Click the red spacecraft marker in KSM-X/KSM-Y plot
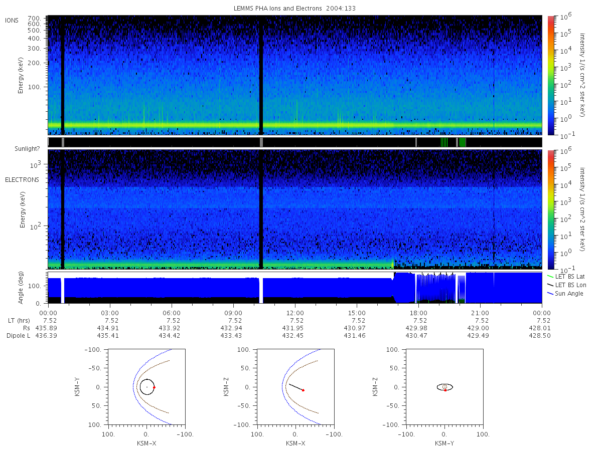 [x=154, y=387]
